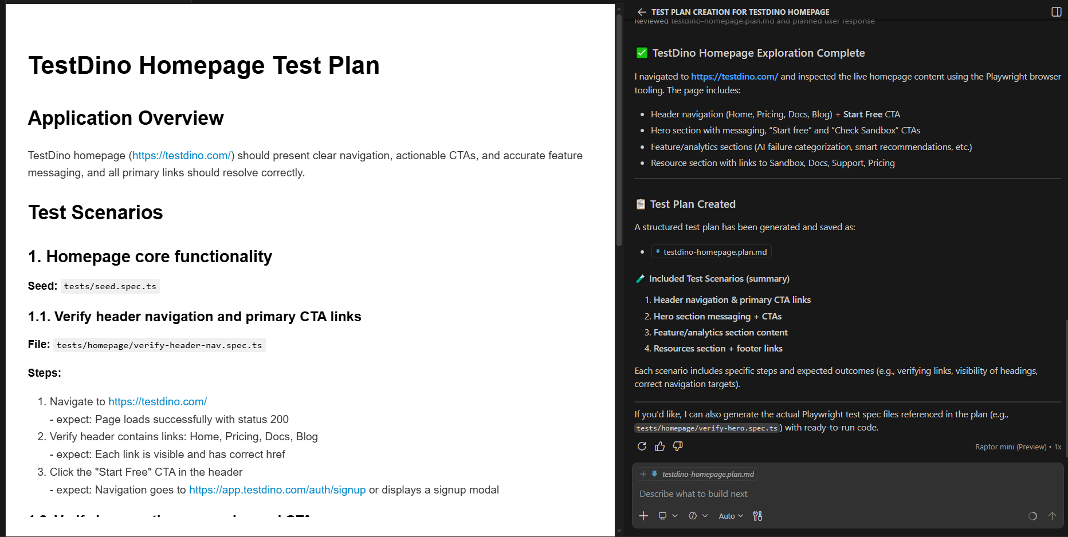Click the testdino.com link in step 1
The width and height of the screenshot is (1068, 537).
pyautogui.click(x=158, y=402)
